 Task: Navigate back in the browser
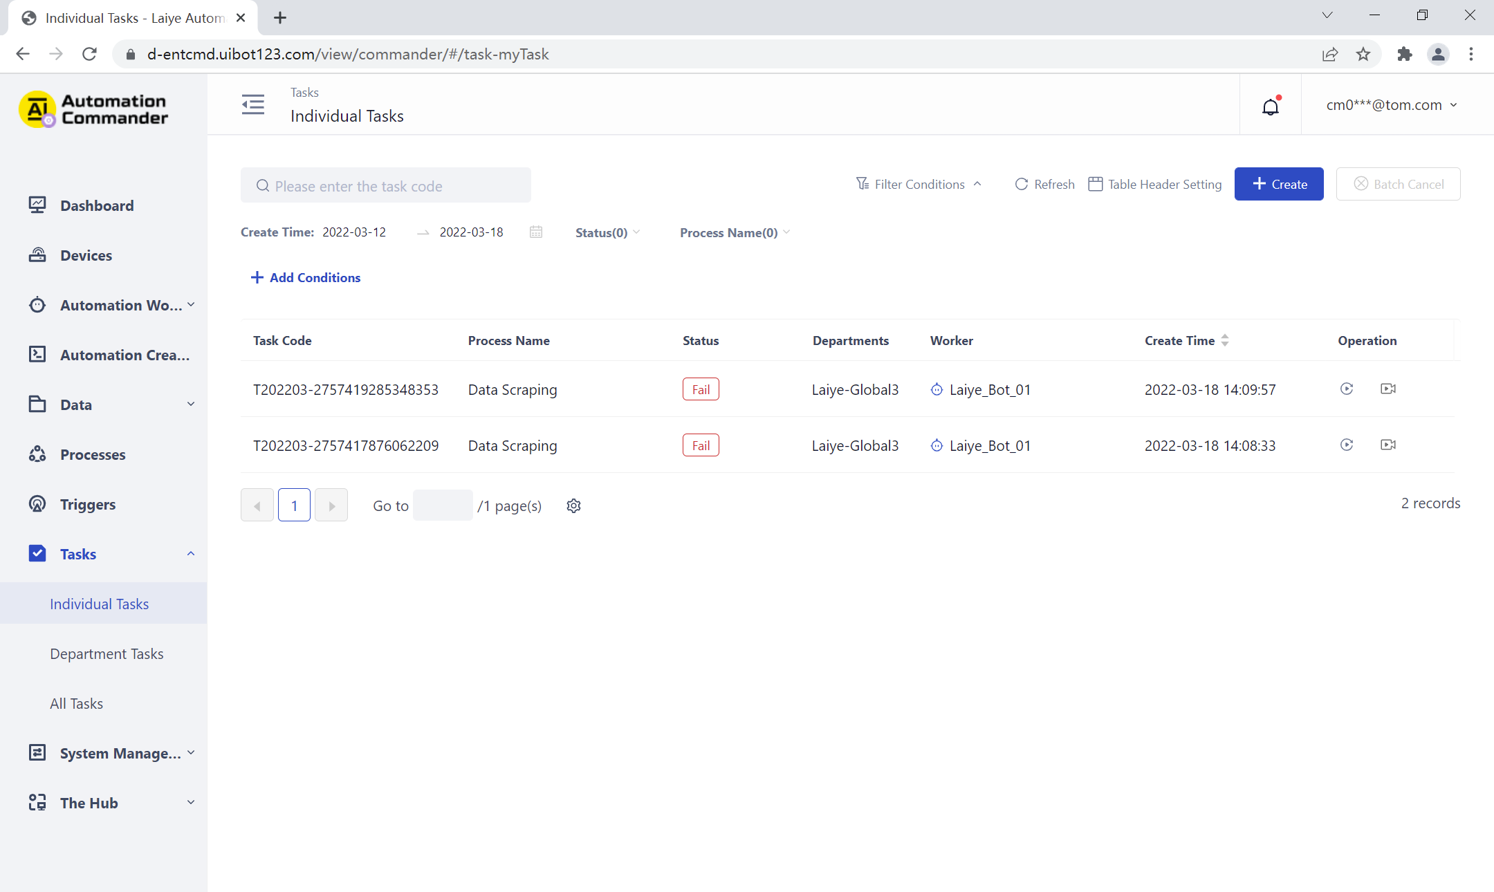(x=23, y=54)
